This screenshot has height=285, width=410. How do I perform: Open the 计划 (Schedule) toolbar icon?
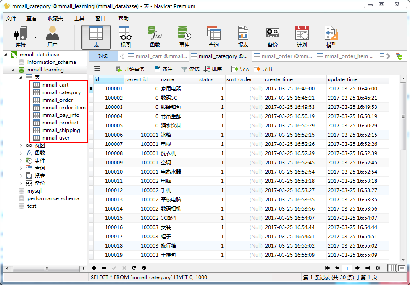[302, 37]
